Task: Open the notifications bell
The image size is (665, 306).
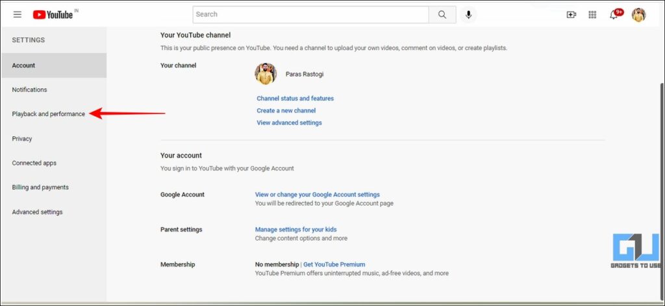Action: [614, 15]
